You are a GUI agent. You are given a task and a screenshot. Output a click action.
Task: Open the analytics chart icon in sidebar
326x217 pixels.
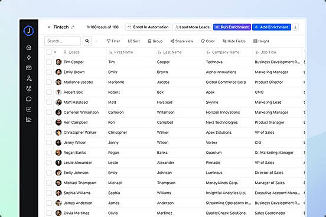coord(29,120)
